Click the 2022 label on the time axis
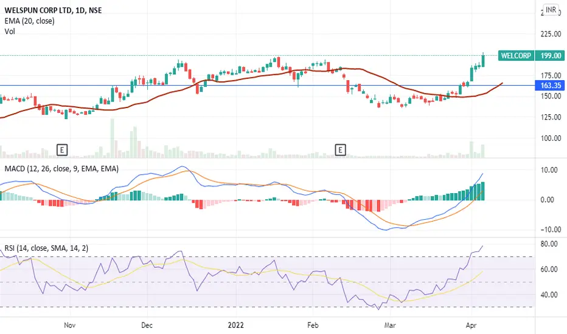The height and width of the screenshot is (334, 567). pos(236,325)
